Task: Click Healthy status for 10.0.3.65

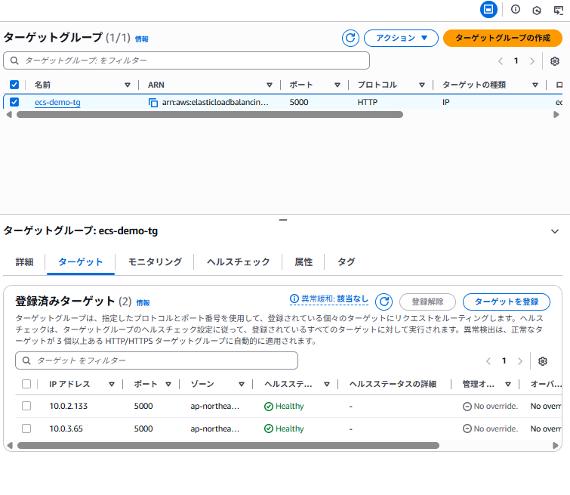Action: coord(284,428)
